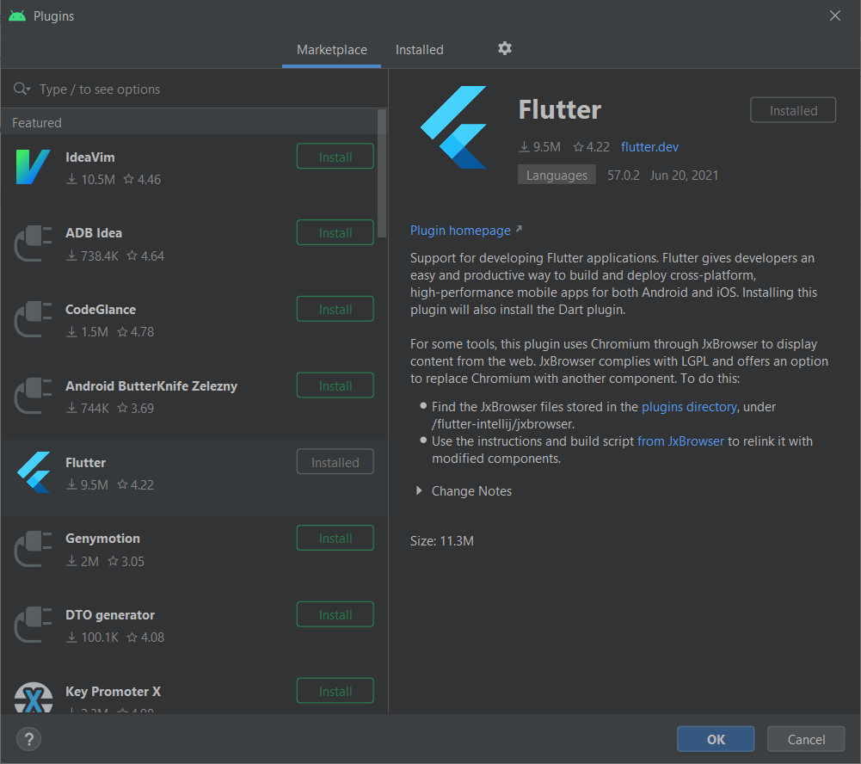Select the DTO generator plugin name
861x764 pixels.
pos(110,614)
